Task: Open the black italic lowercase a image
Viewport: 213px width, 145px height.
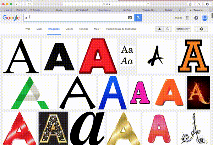Action: [x=87, y=128]
